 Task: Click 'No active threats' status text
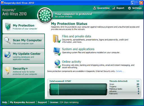tap(63, 17)
